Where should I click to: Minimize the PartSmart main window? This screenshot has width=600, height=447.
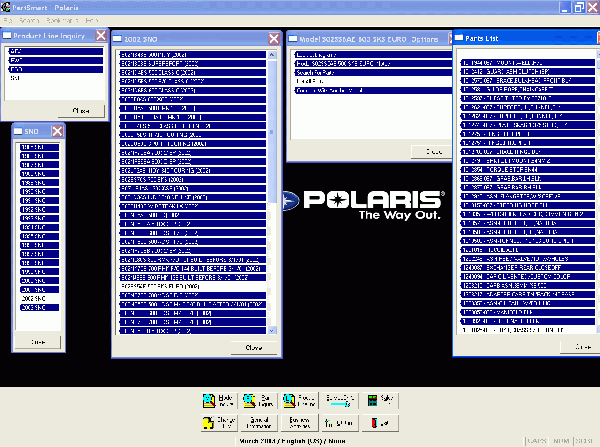pos(566,7)
